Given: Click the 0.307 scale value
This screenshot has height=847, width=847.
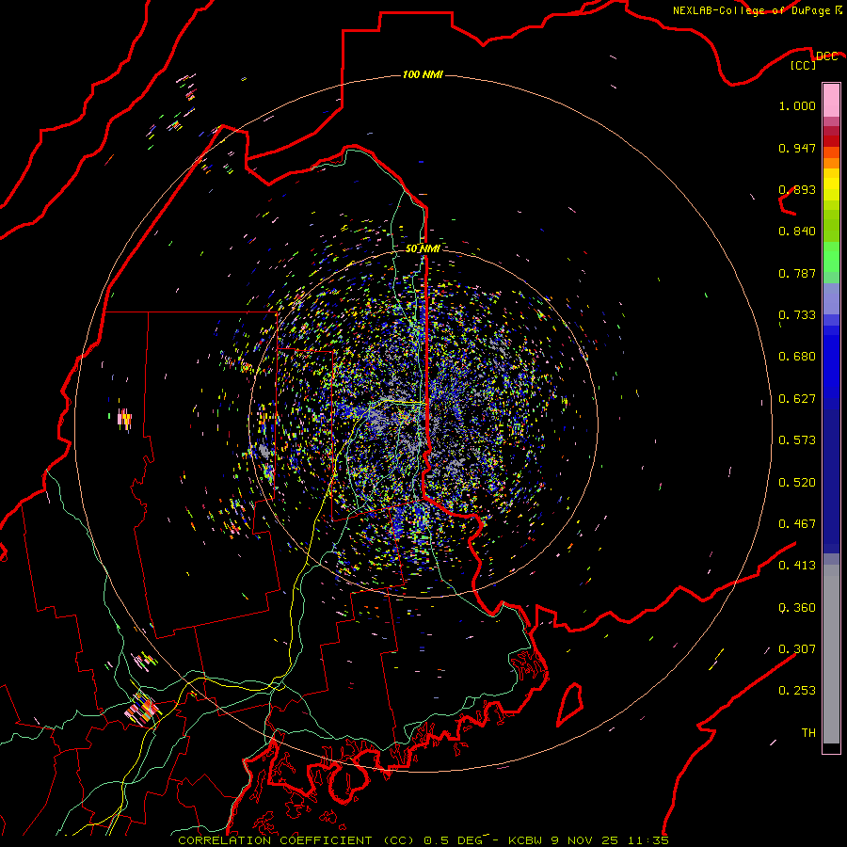Looking at the screenshot, I should (797, 649).
